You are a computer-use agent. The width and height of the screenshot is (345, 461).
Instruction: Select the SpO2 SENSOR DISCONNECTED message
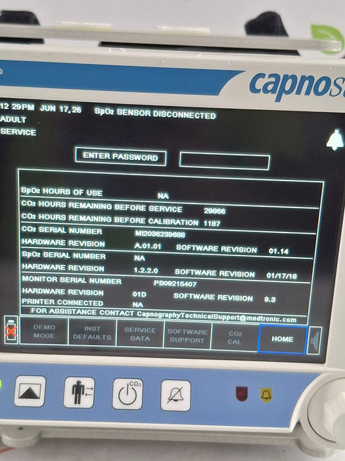click(155, 113)
